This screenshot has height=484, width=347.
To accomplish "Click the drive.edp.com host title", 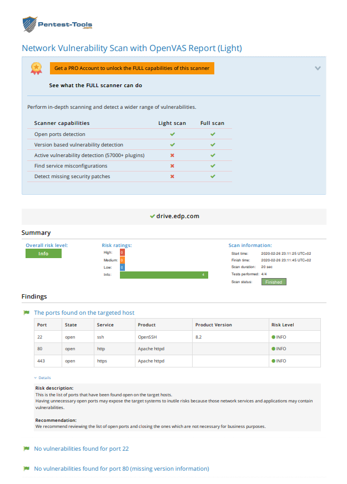I will coord(178,216).
